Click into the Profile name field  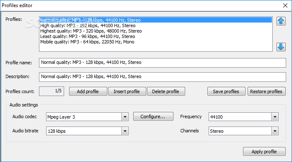tap(163, 63)
